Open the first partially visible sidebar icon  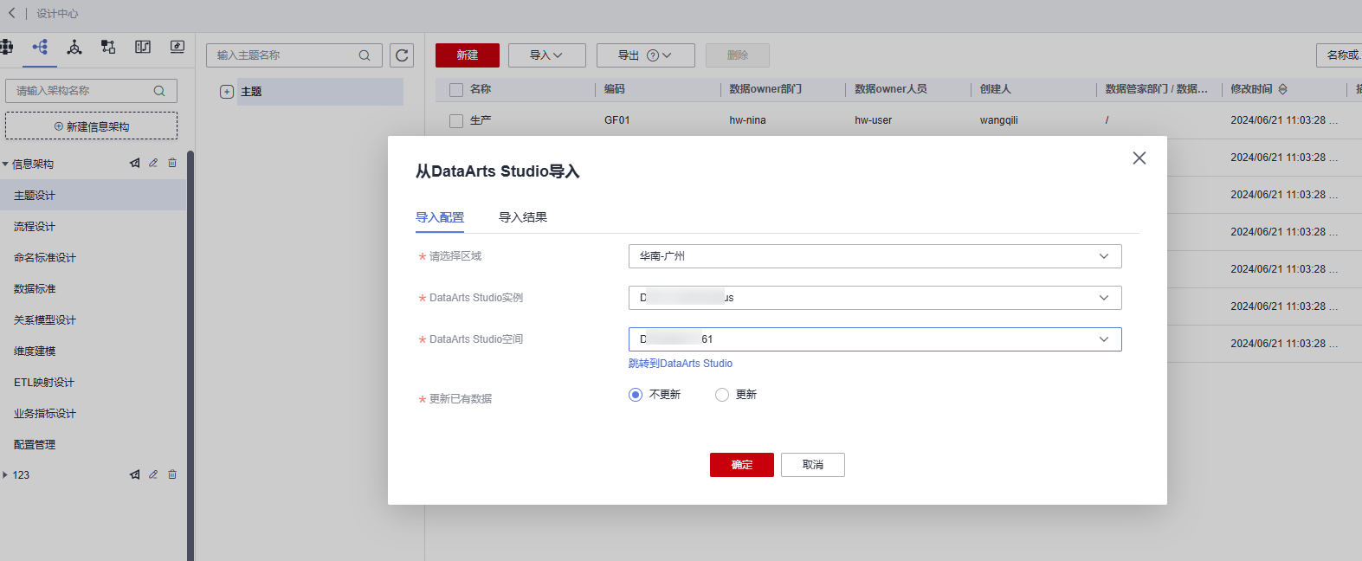(6, 47)
